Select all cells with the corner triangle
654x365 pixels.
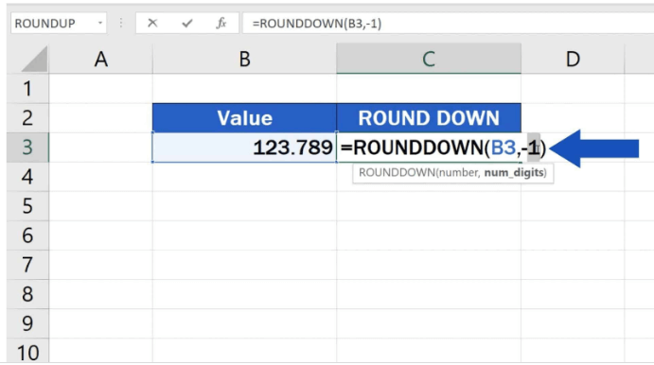[35, 60]
